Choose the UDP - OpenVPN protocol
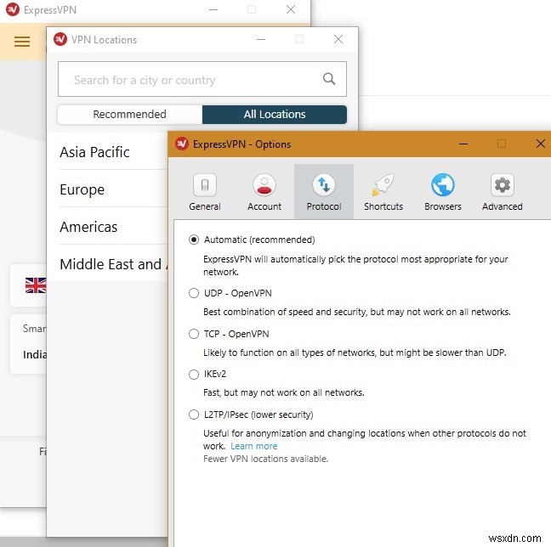551x547 pixels. (x=194, y=293)
